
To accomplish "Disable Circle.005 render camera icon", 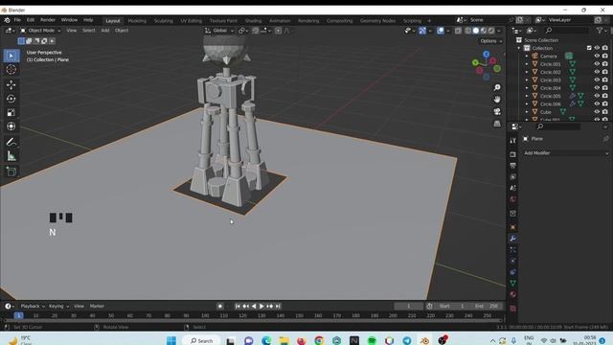I will coord(604,96).
